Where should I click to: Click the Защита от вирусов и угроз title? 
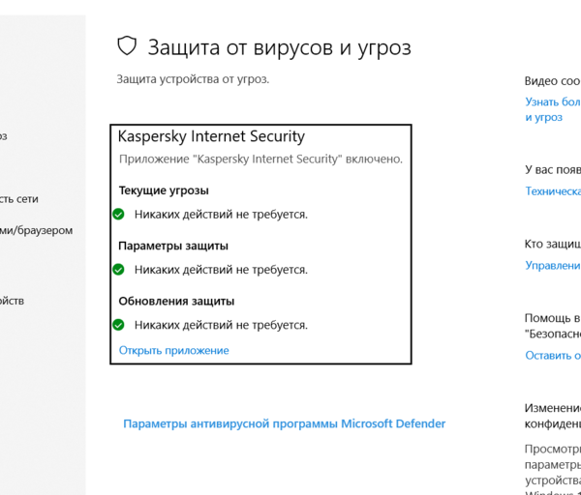coord(279,46)
